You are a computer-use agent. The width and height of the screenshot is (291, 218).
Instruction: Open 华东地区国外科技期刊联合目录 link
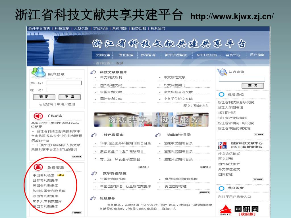(x=125, y=143)
